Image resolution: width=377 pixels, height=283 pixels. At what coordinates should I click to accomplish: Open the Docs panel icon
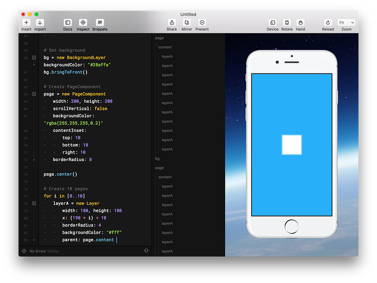pyautogui.click(x=67, y=22)
